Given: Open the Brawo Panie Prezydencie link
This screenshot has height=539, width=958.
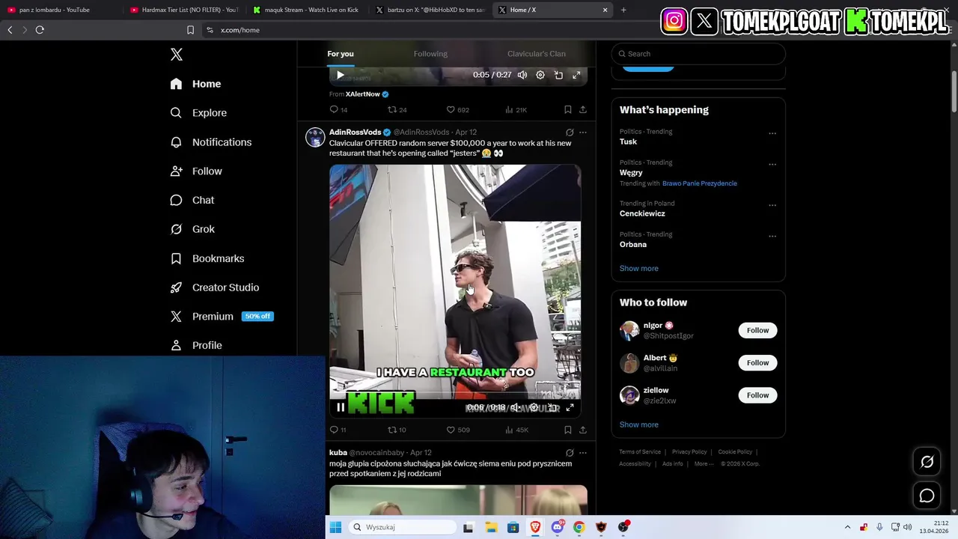Looking at the screenshot, I should (700, 183).
